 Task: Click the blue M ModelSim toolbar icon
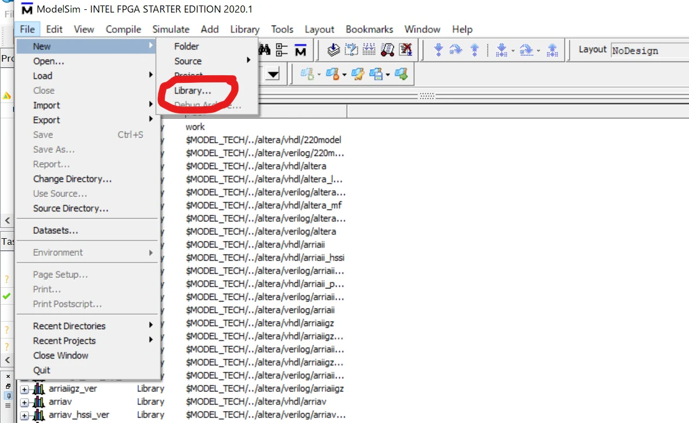(x=300, y=50)
